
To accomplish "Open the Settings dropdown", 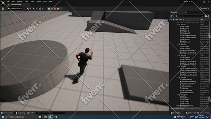I will [x=204, y=8].
